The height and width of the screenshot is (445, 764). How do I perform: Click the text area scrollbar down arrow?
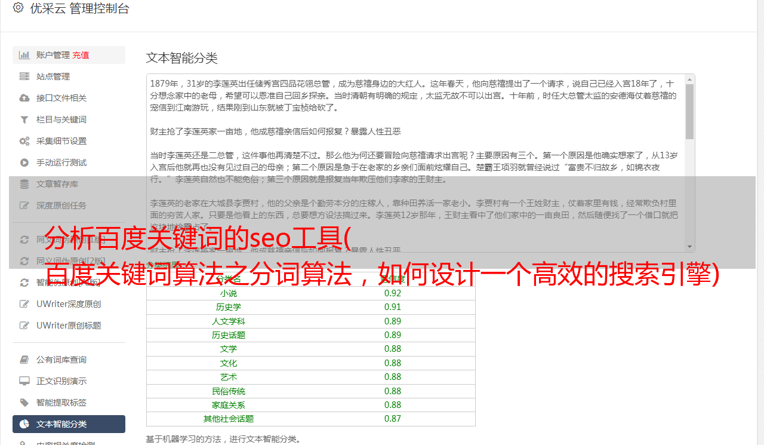click(x=690, y=247)
